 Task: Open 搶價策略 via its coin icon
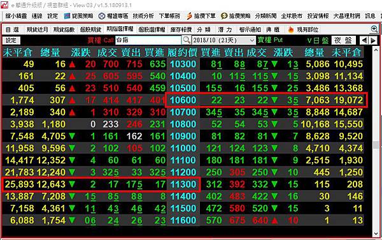tap(224, 16)
